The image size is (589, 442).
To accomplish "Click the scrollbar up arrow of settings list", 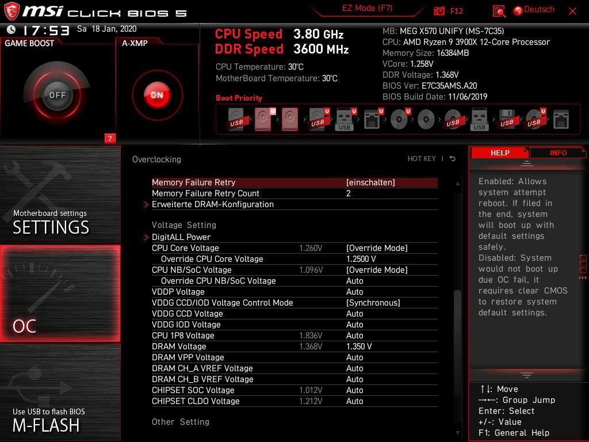I will pyautogui.click(x=457, y=184).
